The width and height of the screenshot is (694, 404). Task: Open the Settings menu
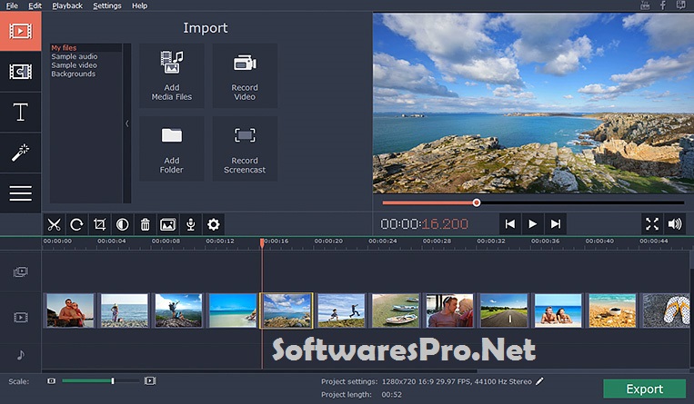[107, 5]
